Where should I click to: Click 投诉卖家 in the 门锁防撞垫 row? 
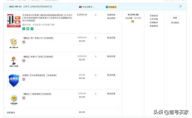click(111, 94)
